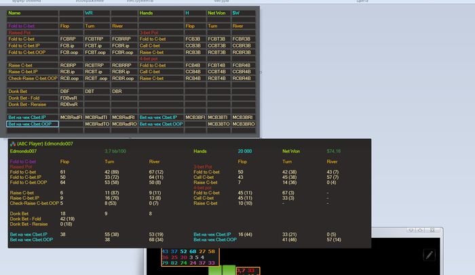This screenshot has width=475, height=275.
Task: Click the $W header cell
Action: (x=244, y=13)
